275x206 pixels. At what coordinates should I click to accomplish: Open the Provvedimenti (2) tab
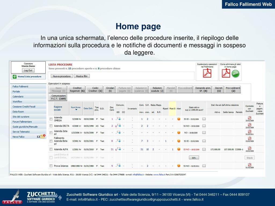point(233,89)
